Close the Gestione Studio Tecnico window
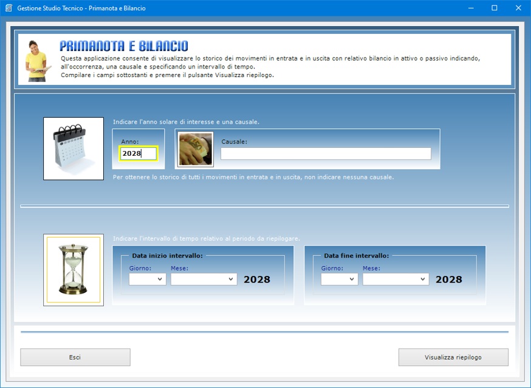The image size is (531, 388). click(518, 8)
